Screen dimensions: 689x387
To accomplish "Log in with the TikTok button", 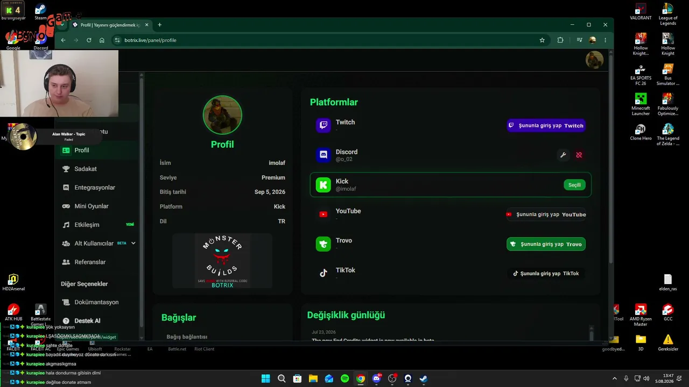I will pos(546,274).
